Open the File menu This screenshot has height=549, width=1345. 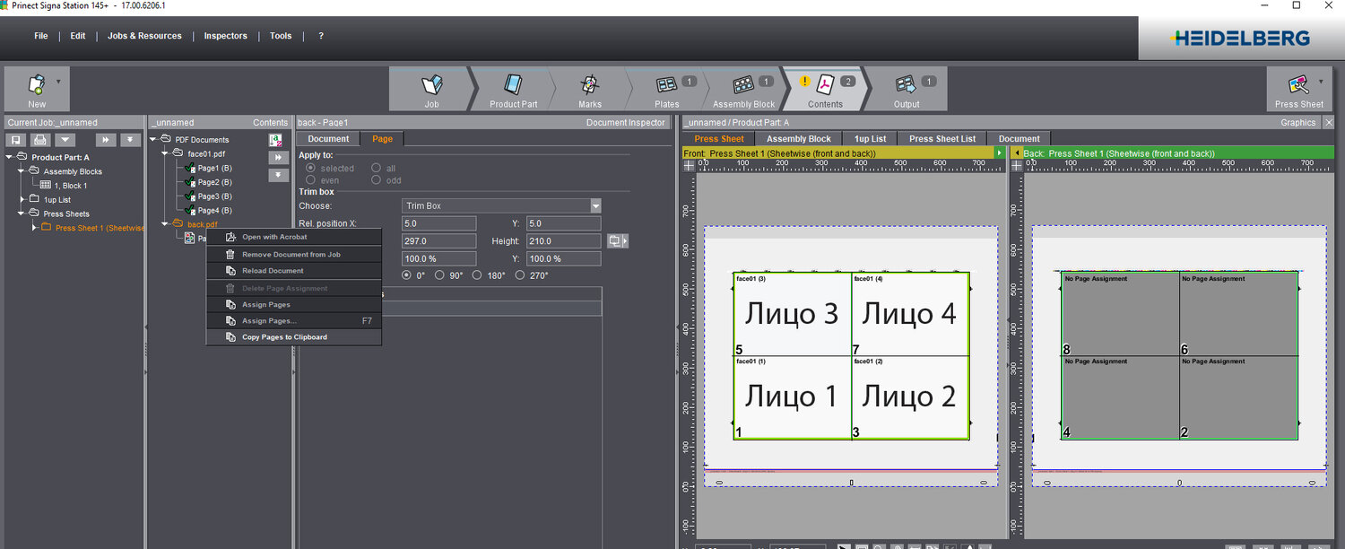tap(41, 36)
